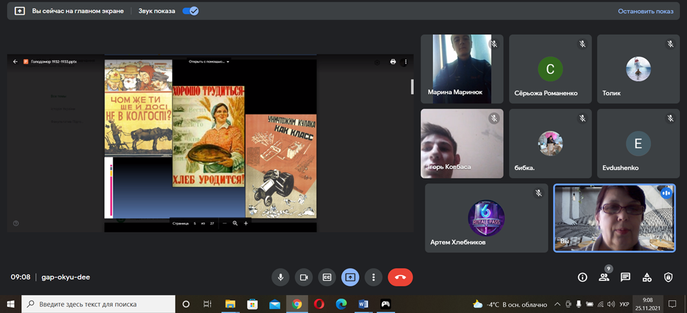Image resolution: width=687 pixels, height=313 pixels.
Task: Open the game controller app on taskbar
Action: (385, 304)
